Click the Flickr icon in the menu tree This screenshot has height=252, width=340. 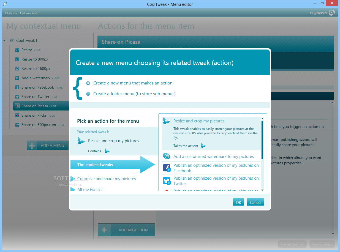17,115
